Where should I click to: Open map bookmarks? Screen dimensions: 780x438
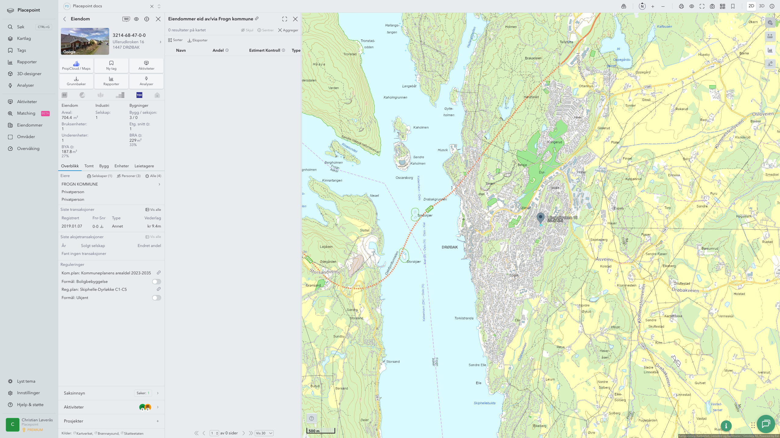(733, 6)
